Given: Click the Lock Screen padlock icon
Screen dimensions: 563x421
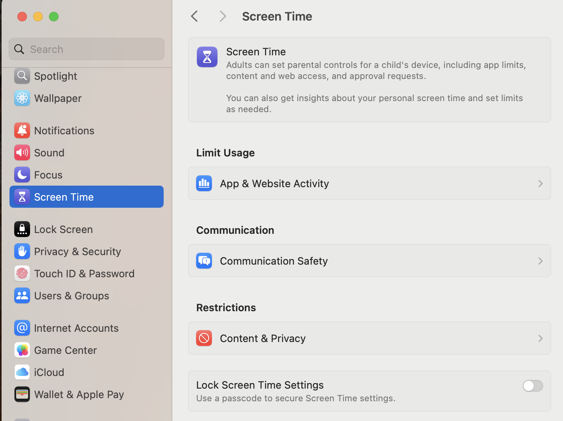Looking at the screenshot, I should pyautogui.click(x=22, y=229).
